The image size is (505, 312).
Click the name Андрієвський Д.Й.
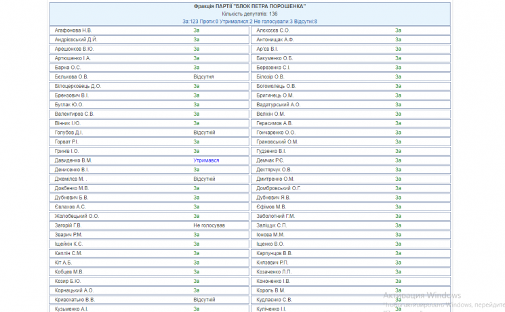[76, 39]
